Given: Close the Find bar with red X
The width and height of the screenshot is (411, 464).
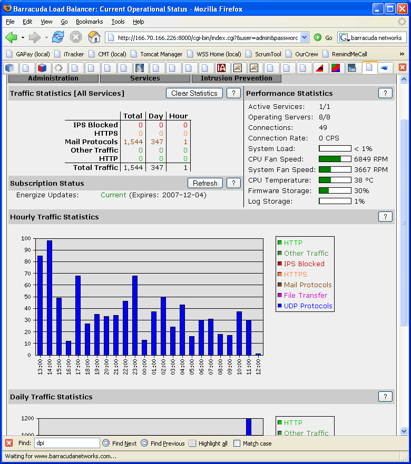Looking at the screenshot, I should tap(9, 443).
